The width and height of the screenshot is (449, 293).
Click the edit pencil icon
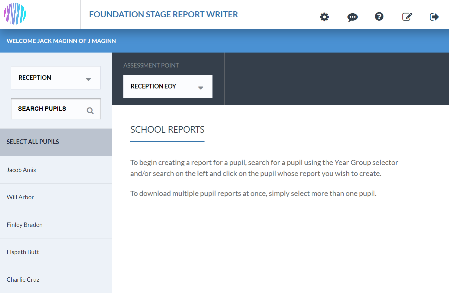pos(407,17)
